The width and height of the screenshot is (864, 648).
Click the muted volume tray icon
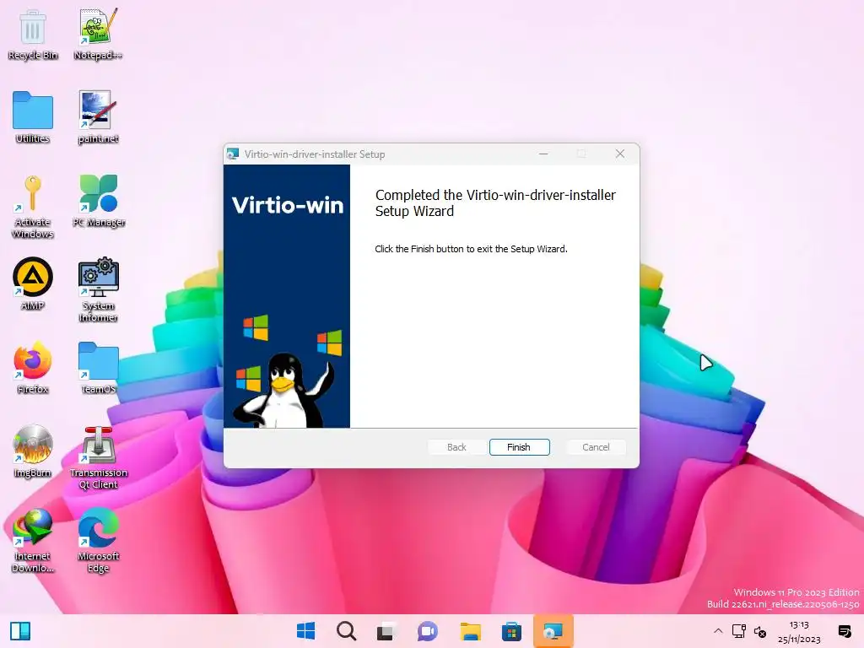coord(760,631)
